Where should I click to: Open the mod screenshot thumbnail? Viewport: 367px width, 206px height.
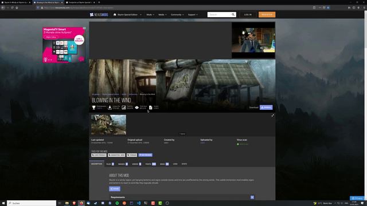pos(108,125)
